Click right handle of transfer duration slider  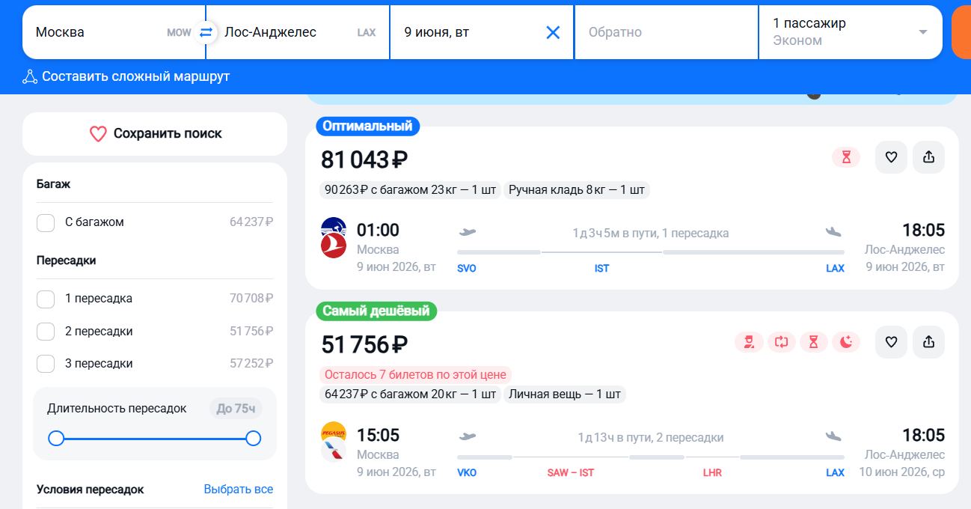pos(253,439)
